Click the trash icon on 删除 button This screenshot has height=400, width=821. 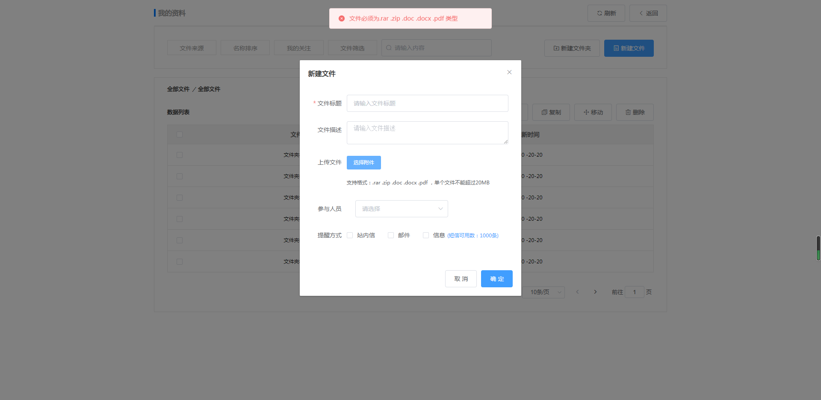[627, 112]
